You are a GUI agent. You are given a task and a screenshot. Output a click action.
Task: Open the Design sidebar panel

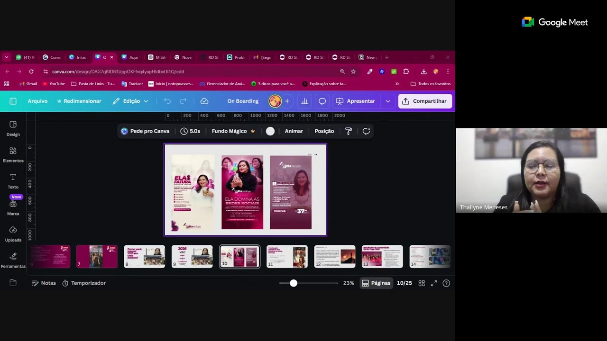click(13, 128)
